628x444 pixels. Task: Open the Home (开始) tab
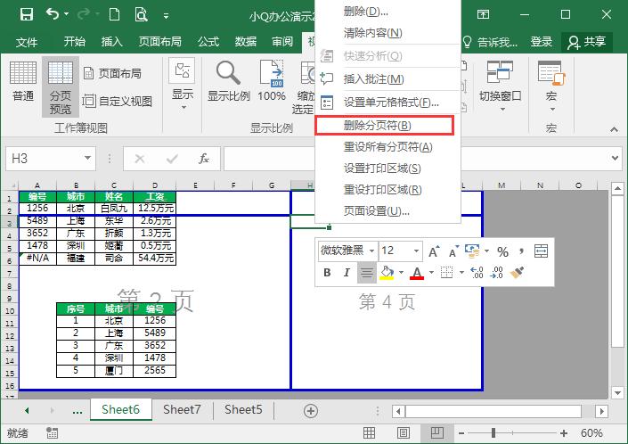click(75, 41)
